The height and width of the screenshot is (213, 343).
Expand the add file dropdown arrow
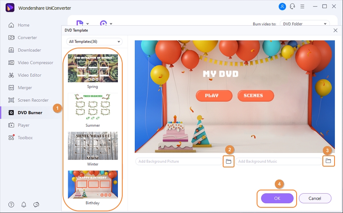tap(88, 24)
